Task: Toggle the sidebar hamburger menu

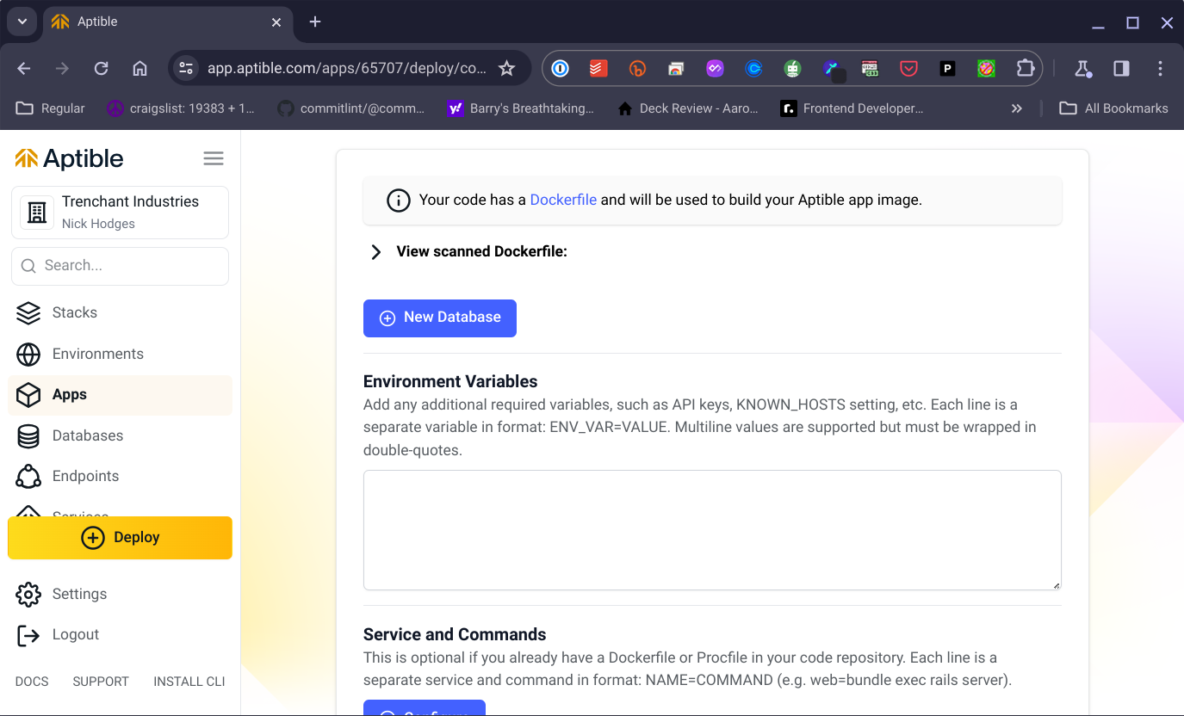Action: [x=214, y=158]
